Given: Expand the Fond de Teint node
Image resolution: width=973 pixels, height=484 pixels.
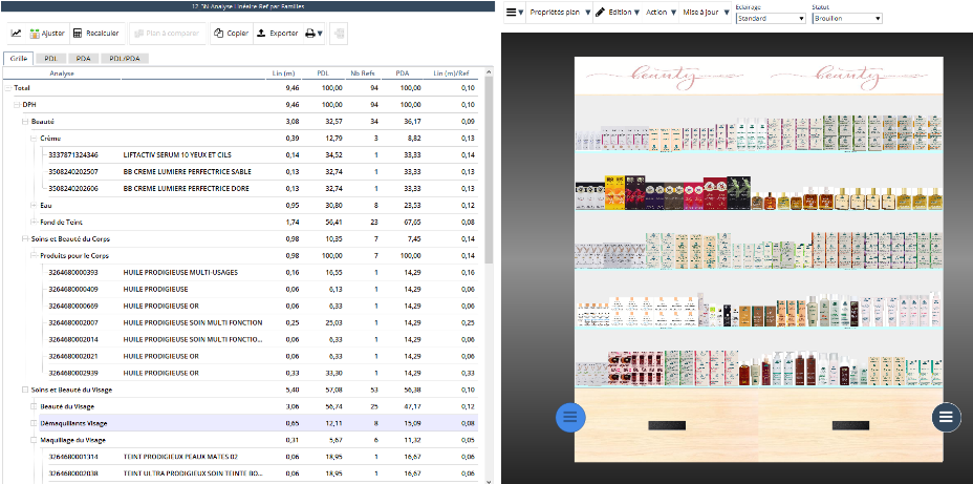Looking at the screenshot, I should pyautogui.click(x=33, y=222).
